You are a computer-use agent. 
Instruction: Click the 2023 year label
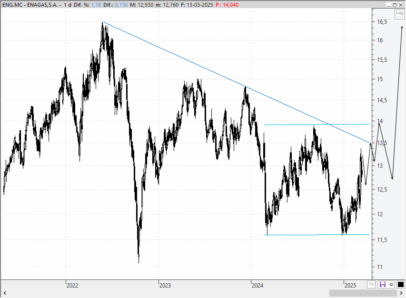165,285
